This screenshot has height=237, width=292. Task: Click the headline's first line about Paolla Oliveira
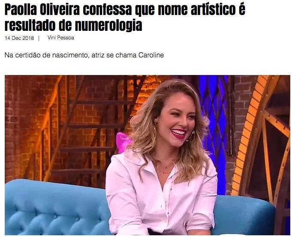click(x=125, y=9)
